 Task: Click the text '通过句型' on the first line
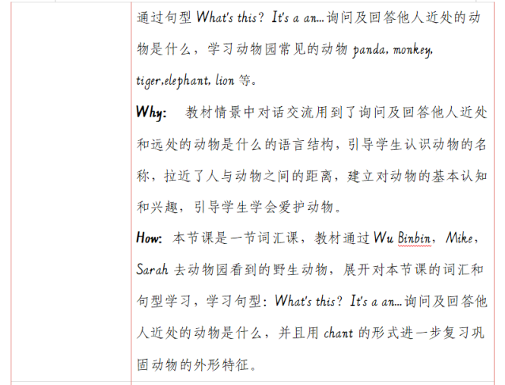point(164,17)
